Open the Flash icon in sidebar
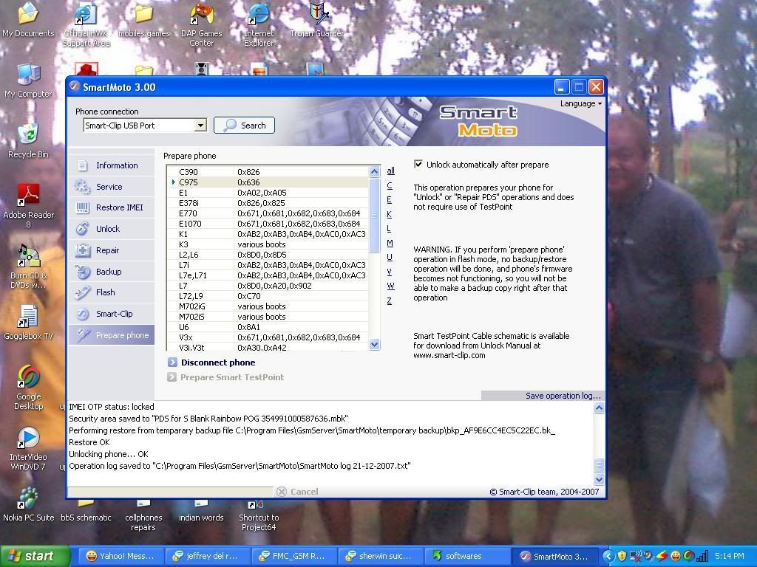 83,292
